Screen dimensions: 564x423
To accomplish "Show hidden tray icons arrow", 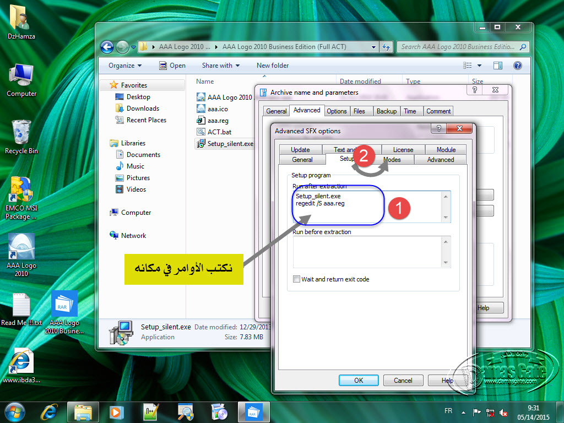I will click(x=463, y=413).
